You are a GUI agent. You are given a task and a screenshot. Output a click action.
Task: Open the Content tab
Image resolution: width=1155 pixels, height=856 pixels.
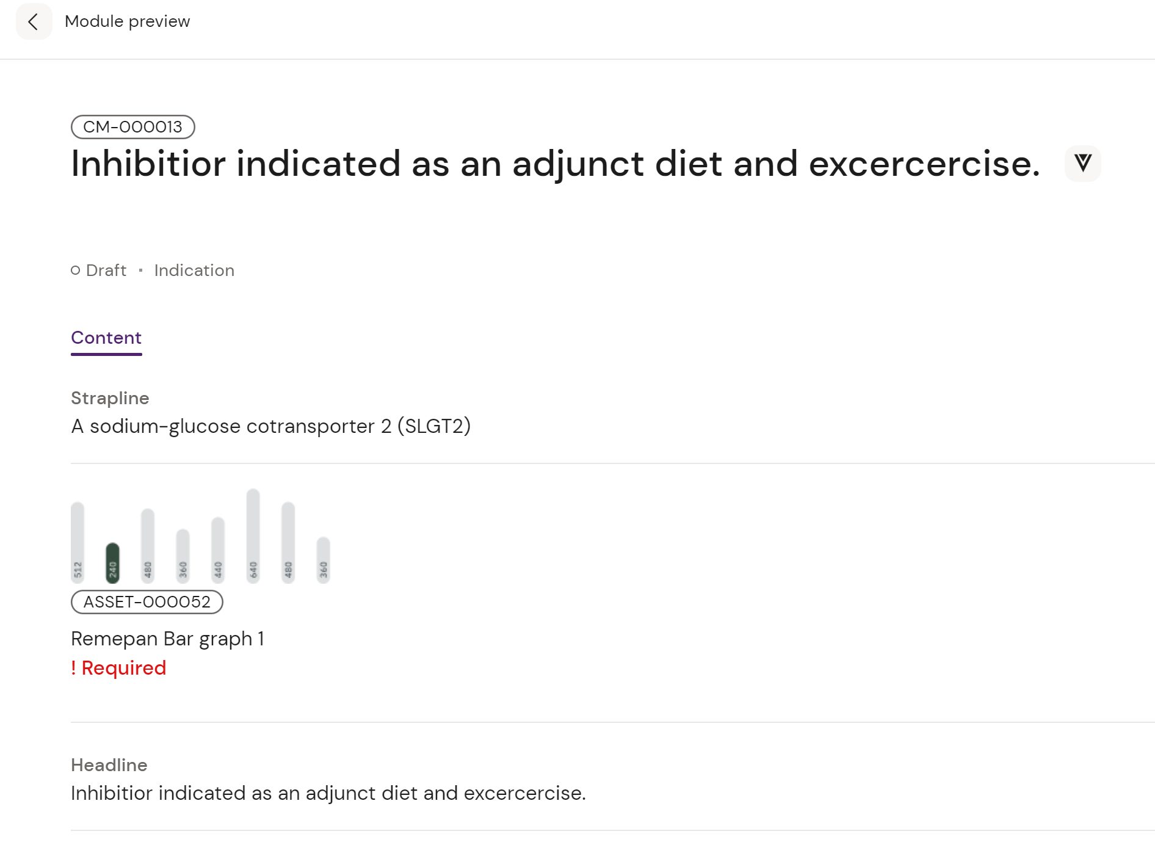(106, 338)
